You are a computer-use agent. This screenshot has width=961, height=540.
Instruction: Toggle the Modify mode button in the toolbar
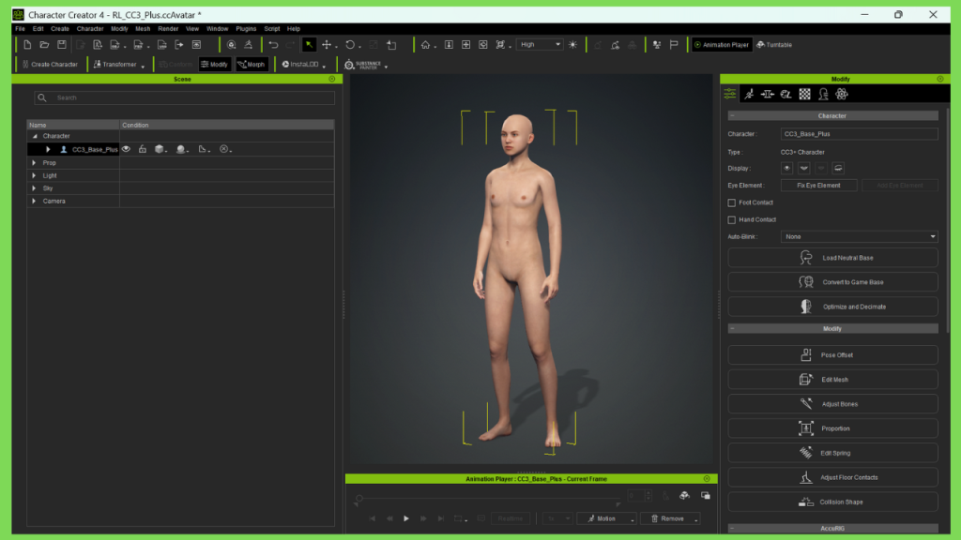215,65
